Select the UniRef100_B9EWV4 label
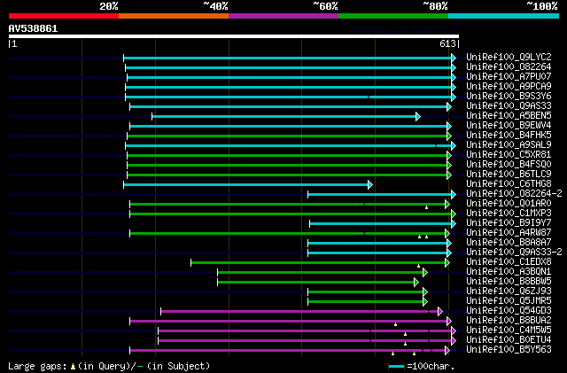 pos(509,125)
